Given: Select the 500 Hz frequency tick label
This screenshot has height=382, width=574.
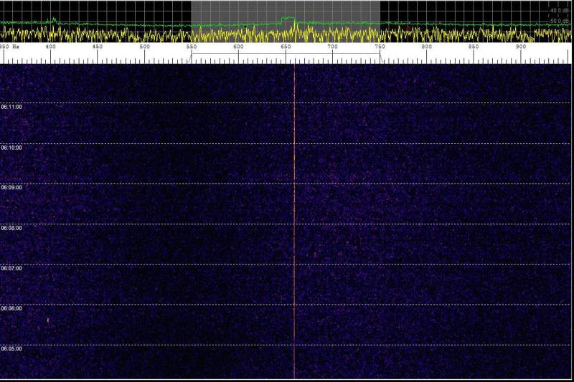Looking at the screenshot, I should (144, 47).
